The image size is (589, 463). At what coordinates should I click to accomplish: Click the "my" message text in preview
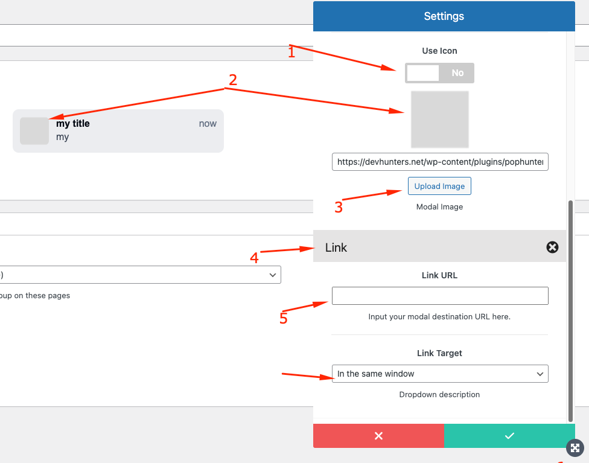(x=63, y=137)
